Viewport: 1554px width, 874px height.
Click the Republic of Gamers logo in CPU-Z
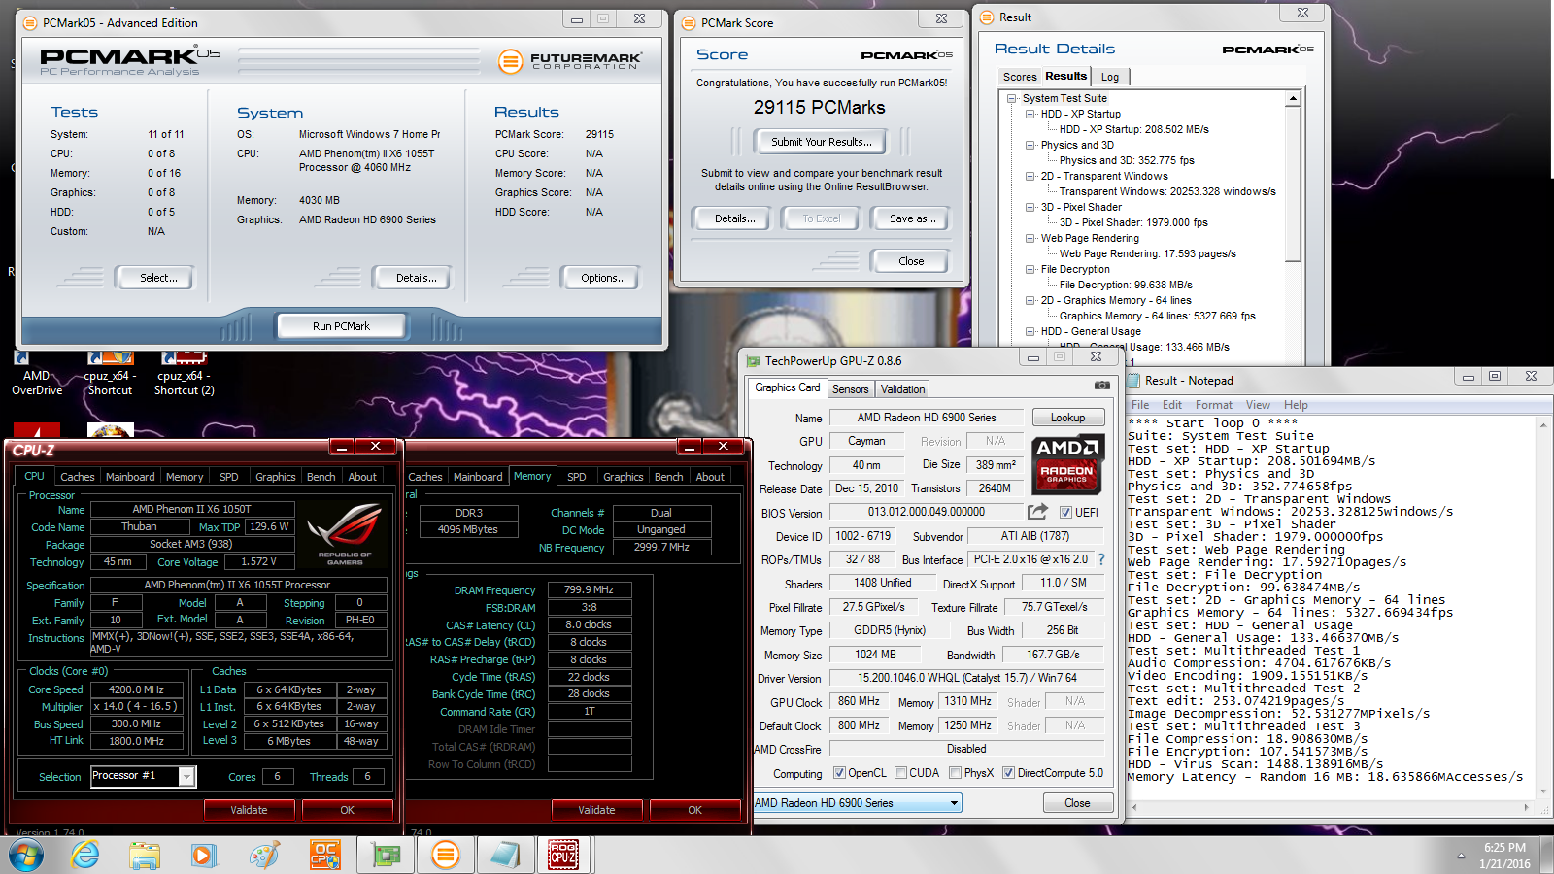tap(345, 534)
